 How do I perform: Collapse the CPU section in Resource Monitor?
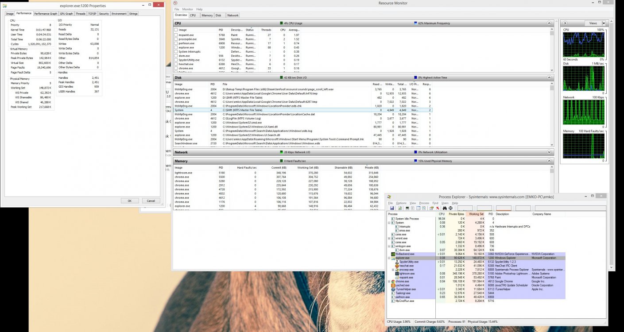[x=549, y=23]
